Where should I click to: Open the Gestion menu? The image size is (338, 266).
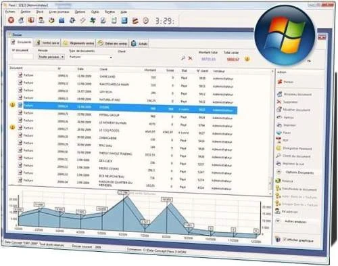tap(26, 12)
